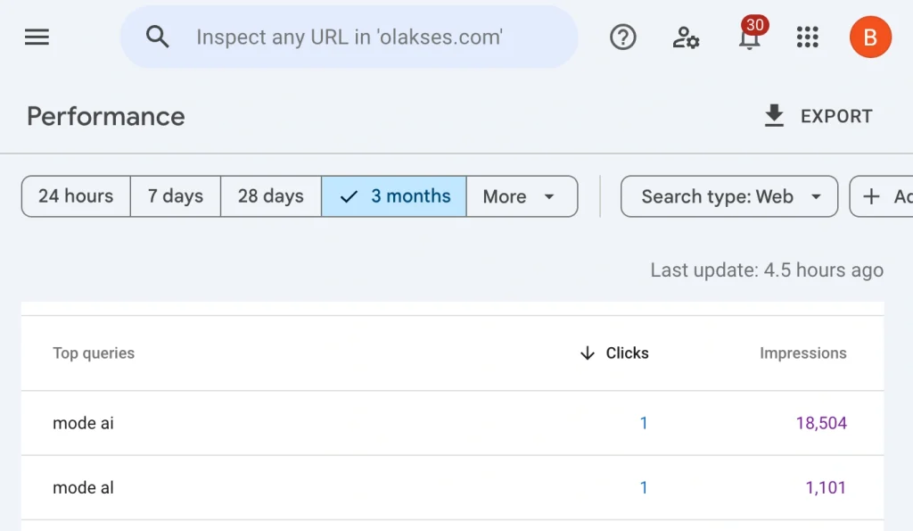Select the 24 hours time tab
913x531 pixels.
pyautogui.click(x=75, y=196)
